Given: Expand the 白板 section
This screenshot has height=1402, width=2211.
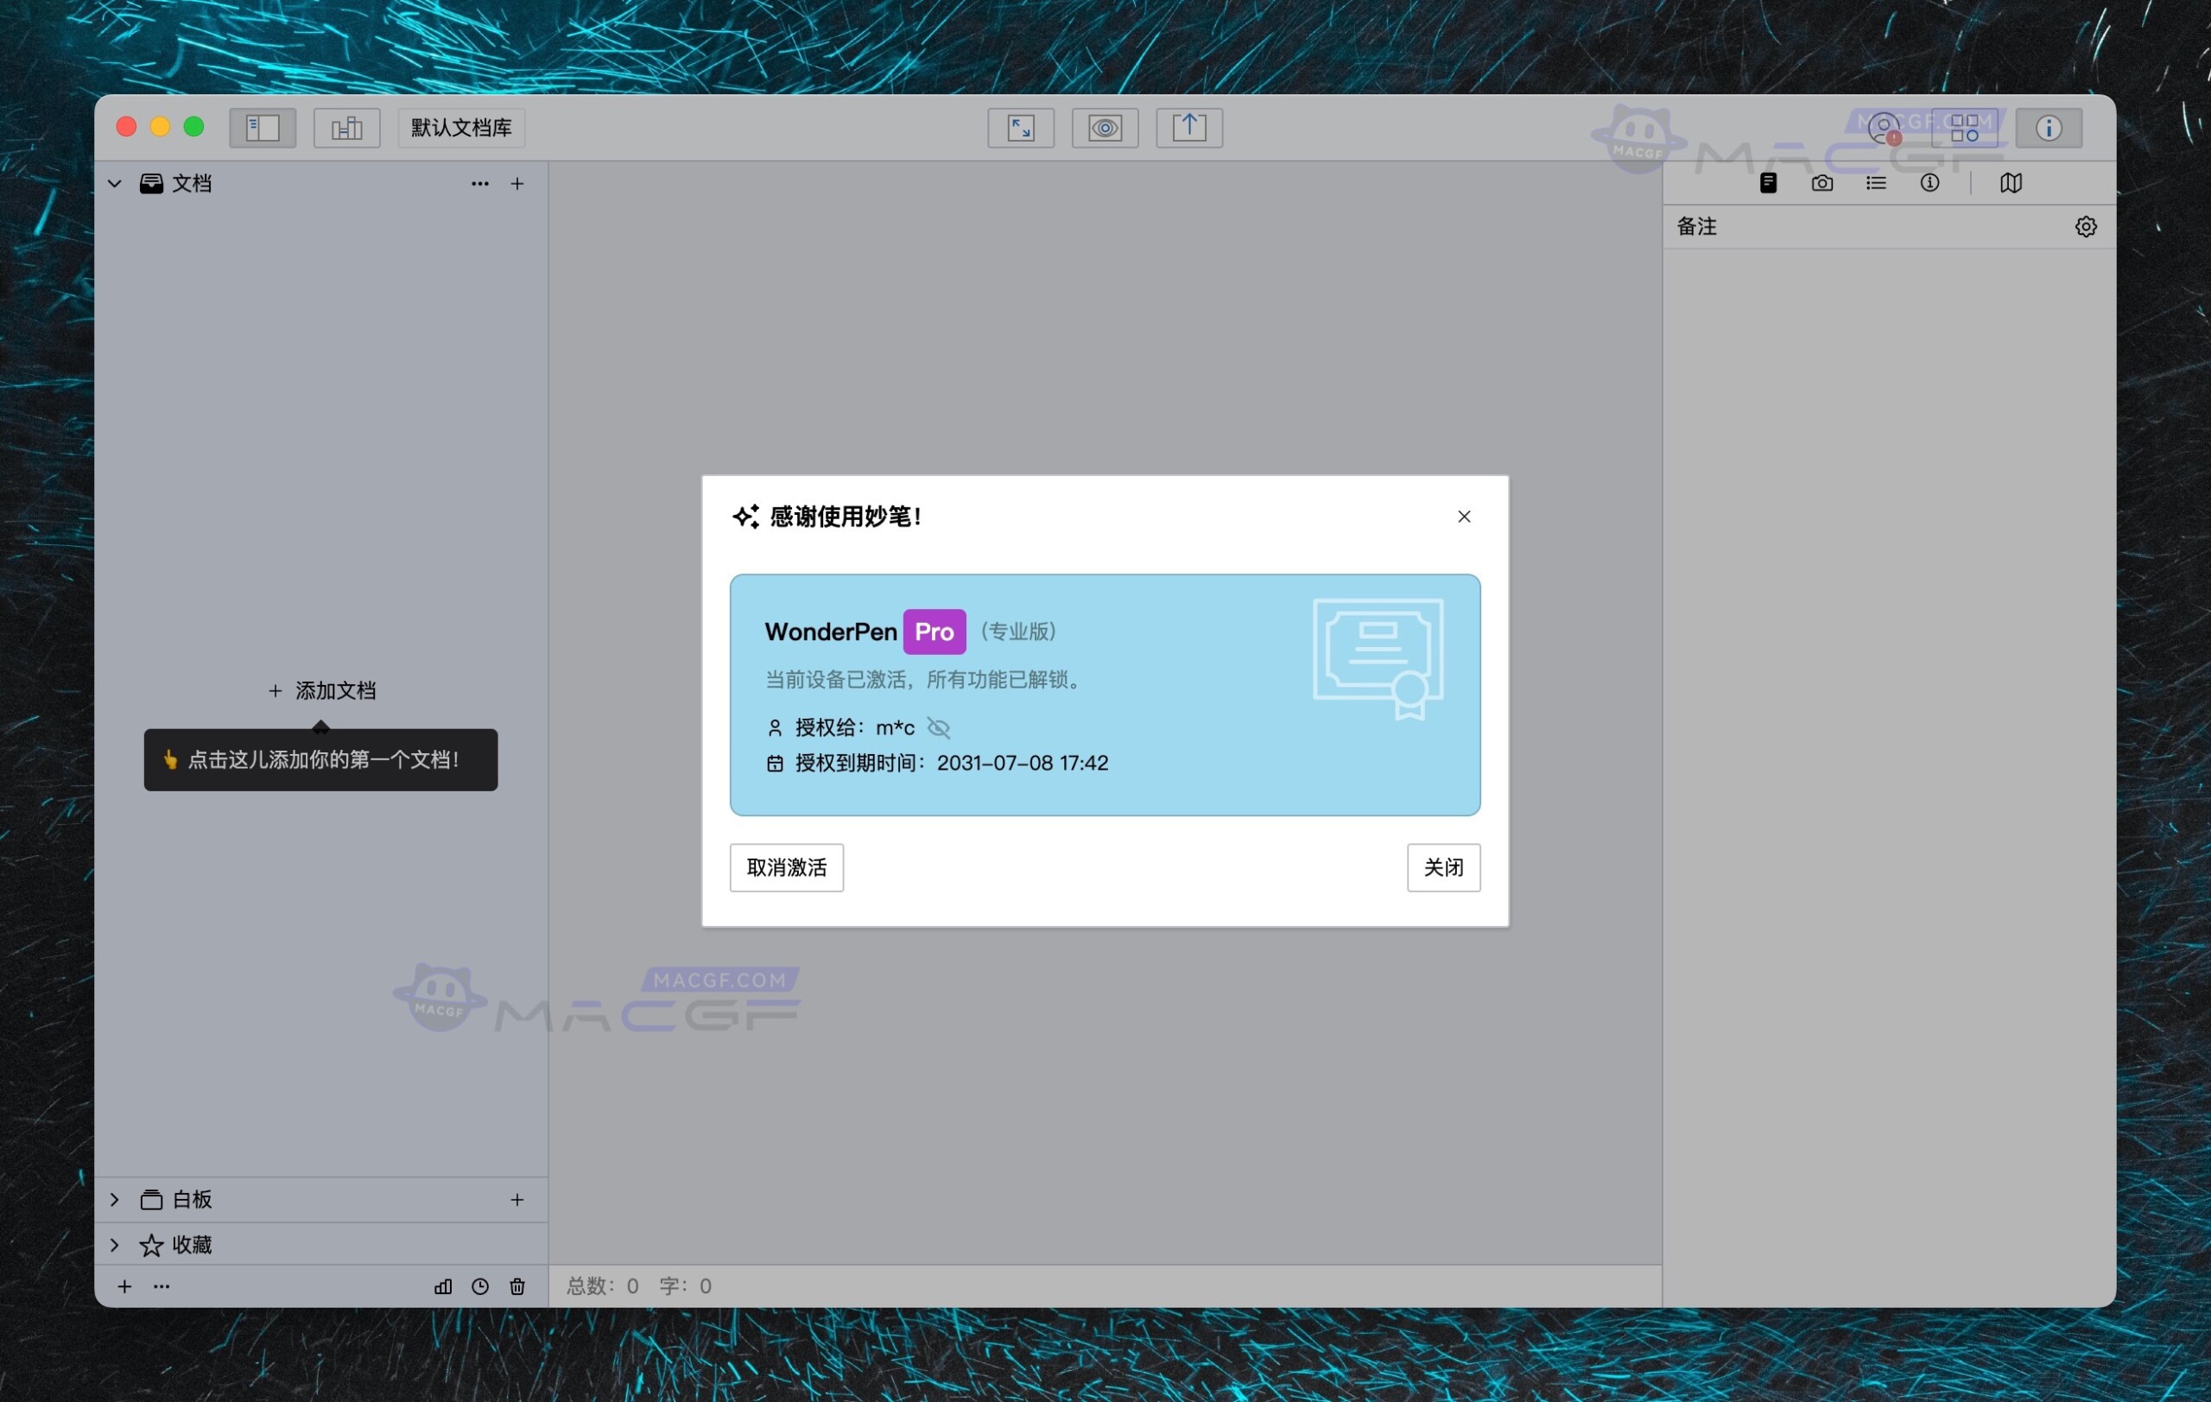Looking at the screenshot, I should coord(114,1199).
